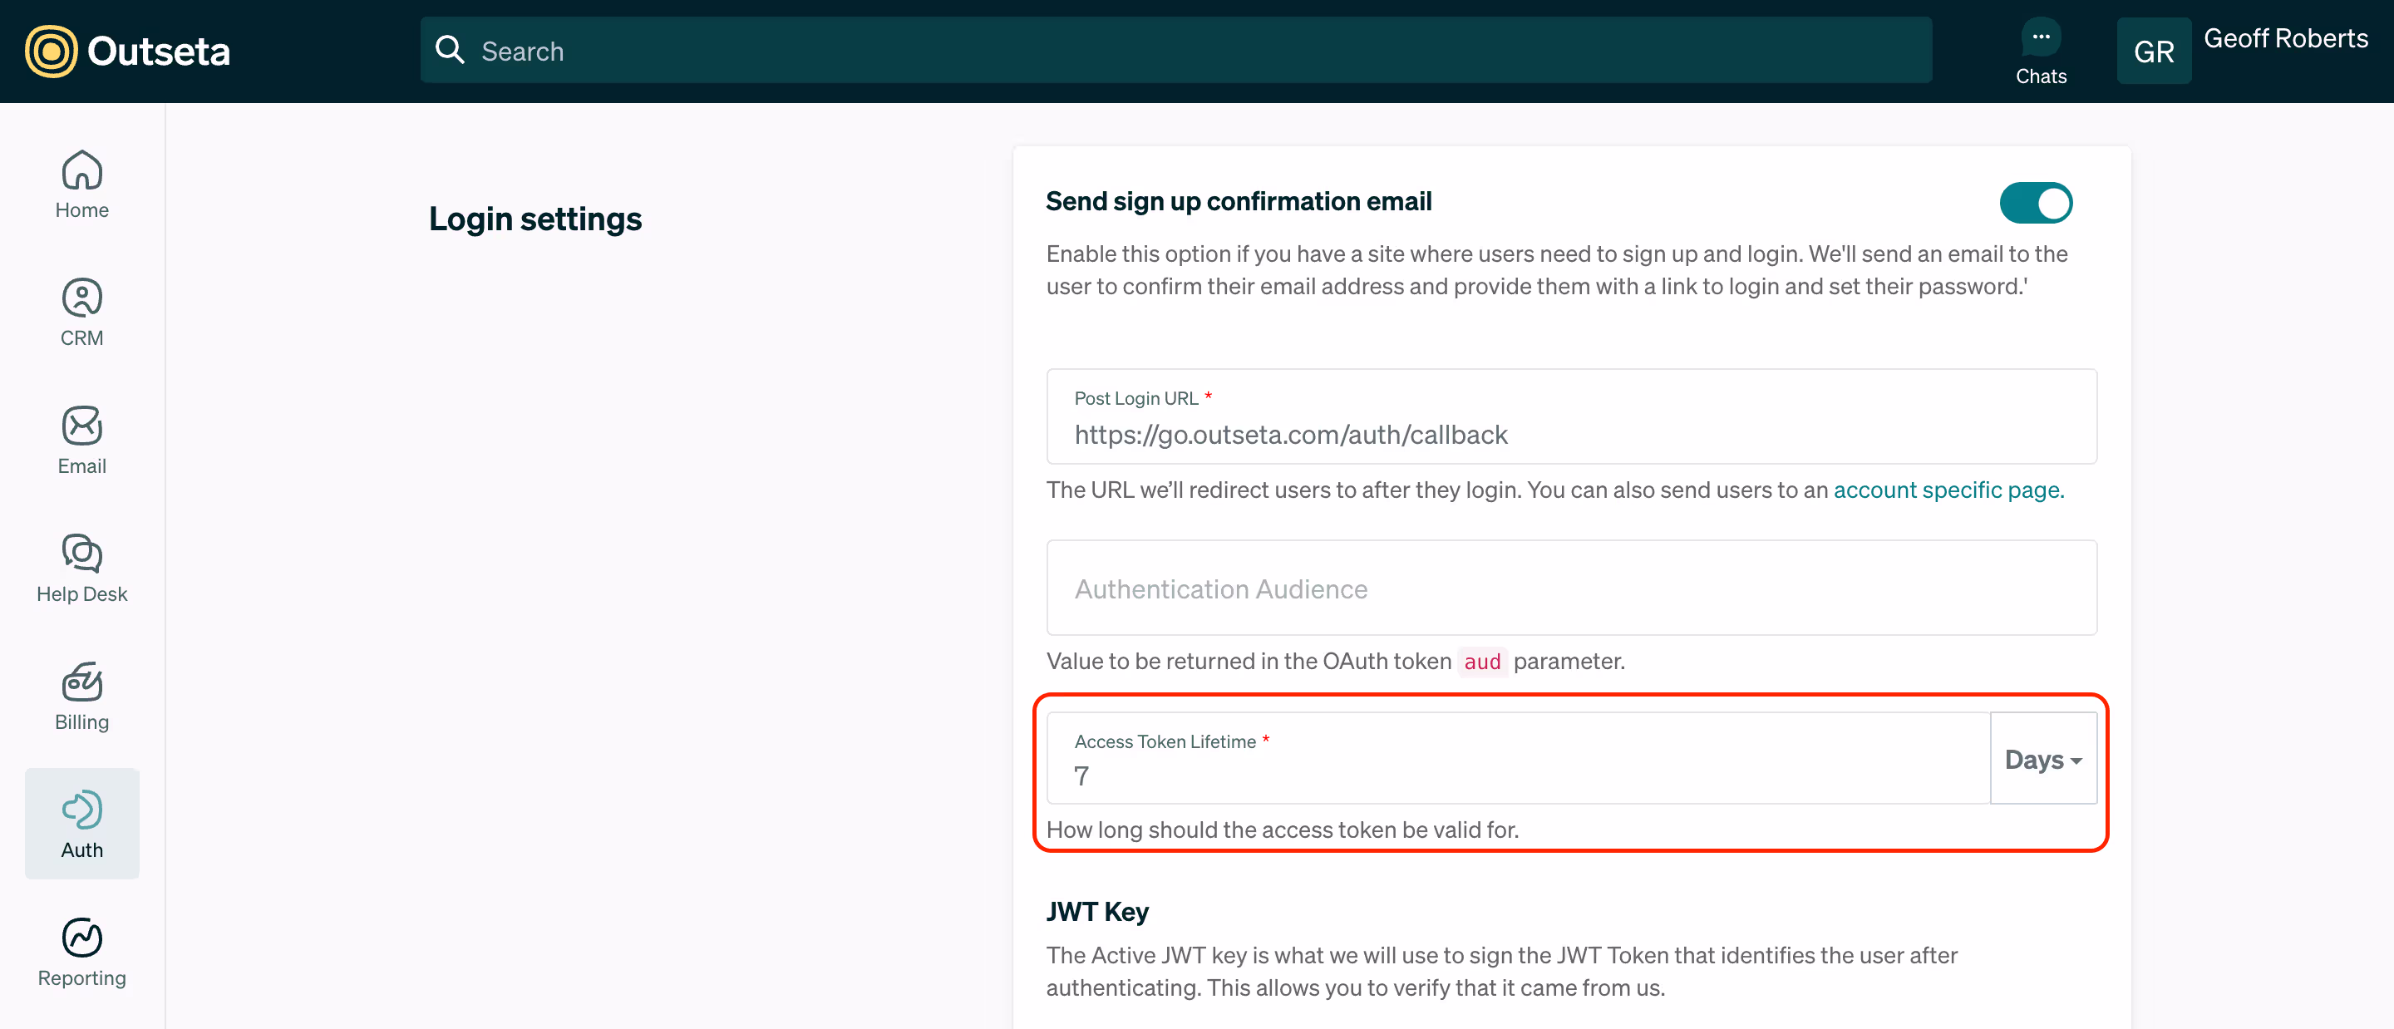Click the Outseta logo
This screenshot has height=1029, width=2394.
coord(127,52)
